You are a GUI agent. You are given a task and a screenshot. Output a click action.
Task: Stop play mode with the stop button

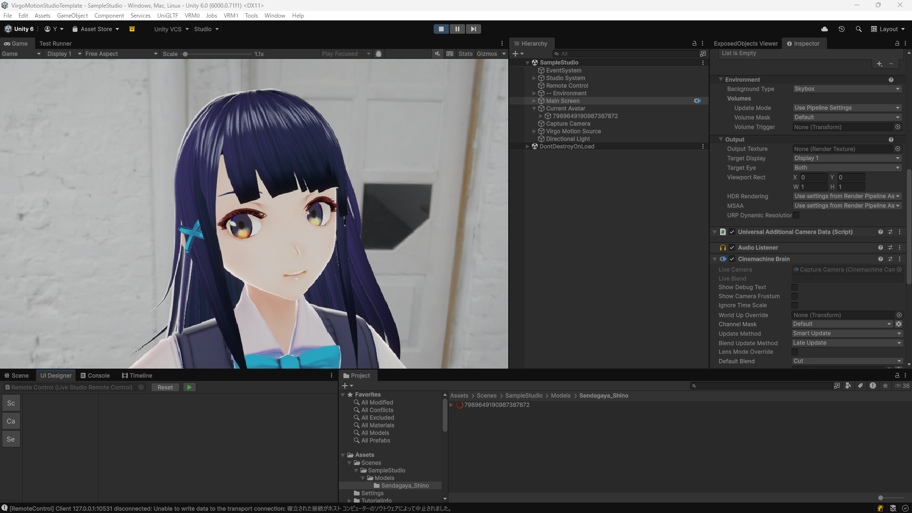(x=441, y=29)
